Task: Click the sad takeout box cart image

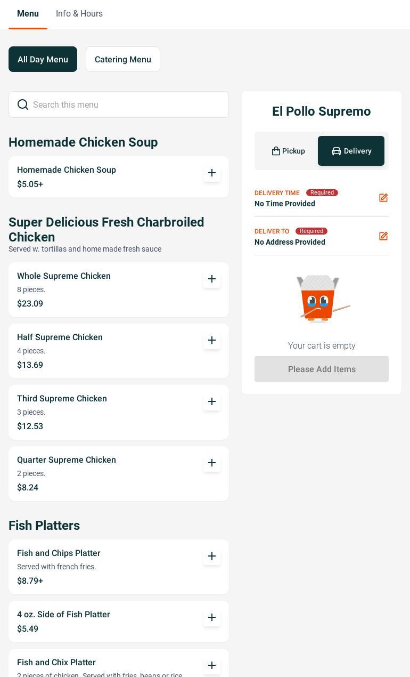Action: pos(322,299)
